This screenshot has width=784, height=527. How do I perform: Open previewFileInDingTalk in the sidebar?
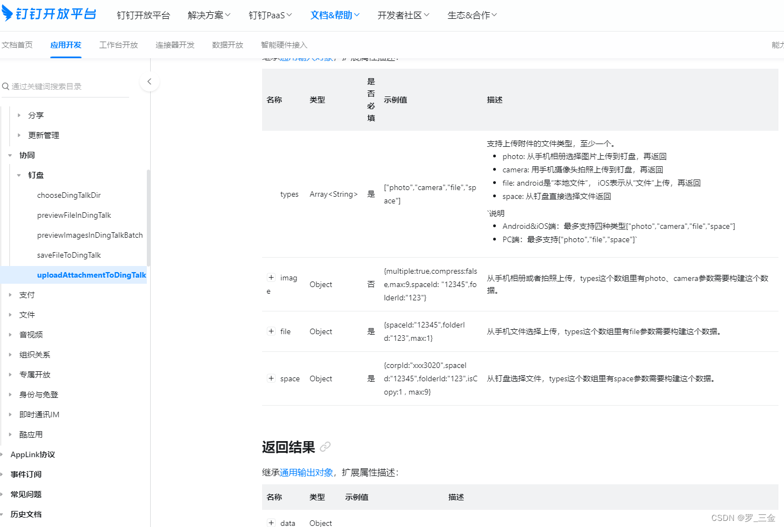click(74, 215)
